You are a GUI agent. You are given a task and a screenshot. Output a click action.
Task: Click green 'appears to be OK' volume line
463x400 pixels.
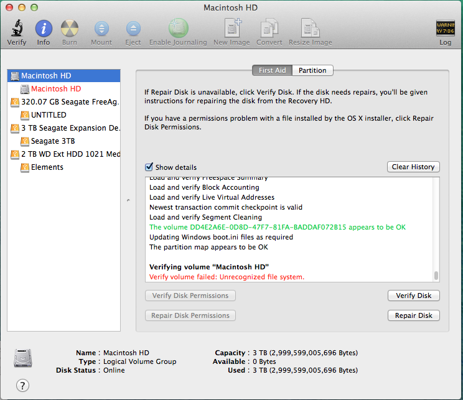tap(278, 227)
